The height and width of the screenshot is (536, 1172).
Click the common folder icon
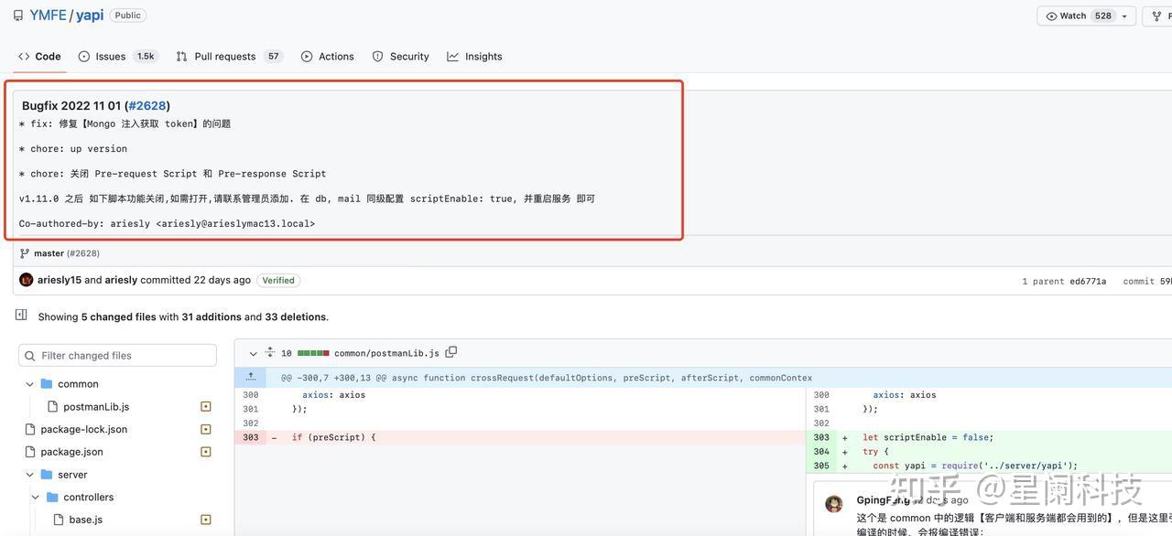(47, 384)
